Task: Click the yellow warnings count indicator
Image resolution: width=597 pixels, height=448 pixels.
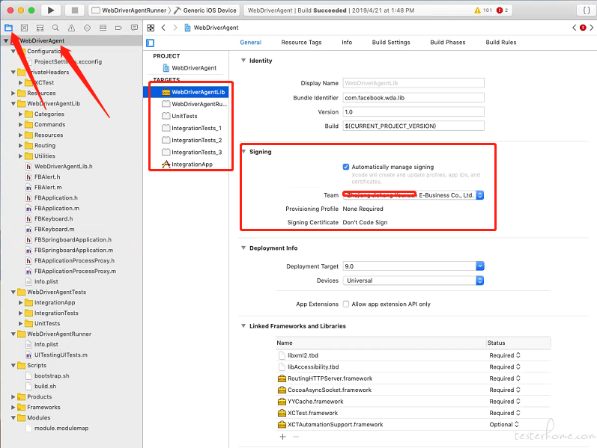Action: 483,10
